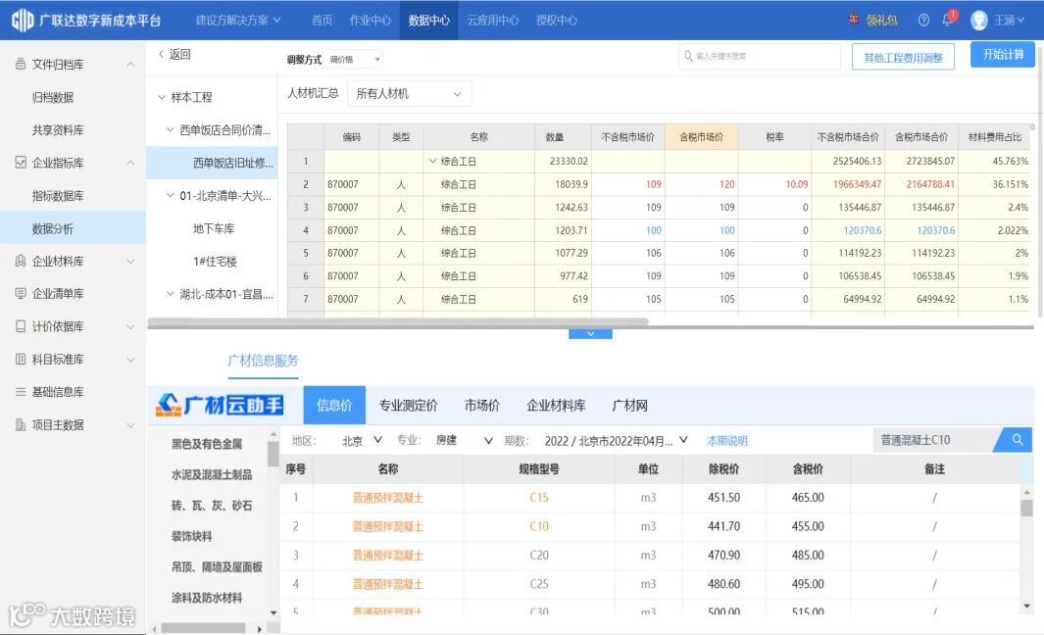
Task: Click the keyword search input field
Action: tap(760, 57)
